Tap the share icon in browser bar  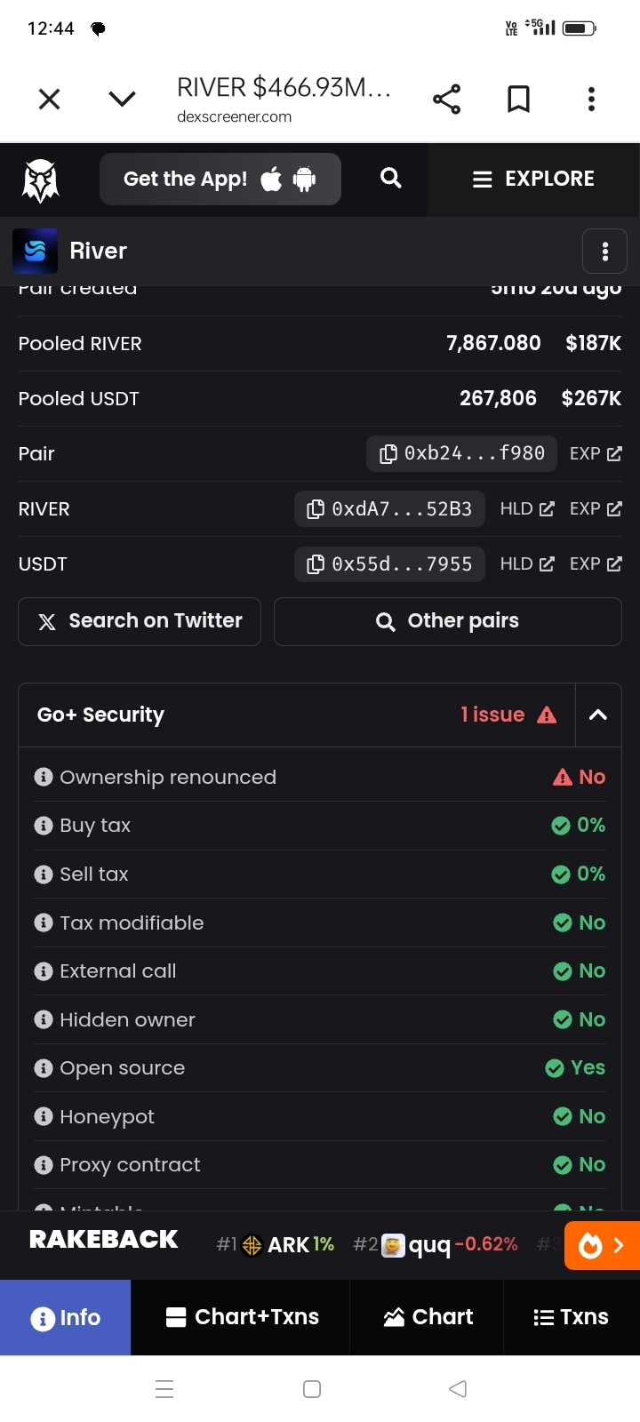click(x=446, y=99)
